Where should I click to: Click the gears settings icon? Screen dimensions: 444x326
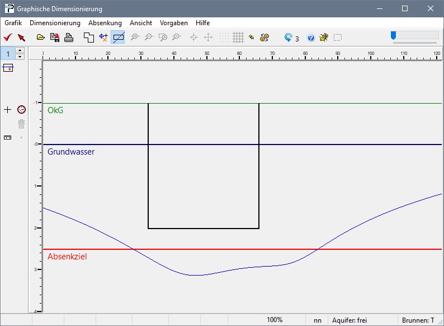tap(264, 38)
